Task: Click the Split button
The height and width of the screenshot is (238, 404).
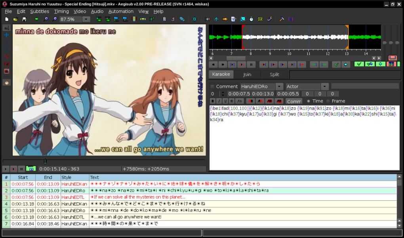Action: click(x=274, y=74)
